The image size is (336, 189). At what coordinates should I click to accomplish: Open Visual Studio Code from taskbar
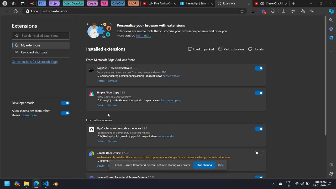tap(46, 184)
